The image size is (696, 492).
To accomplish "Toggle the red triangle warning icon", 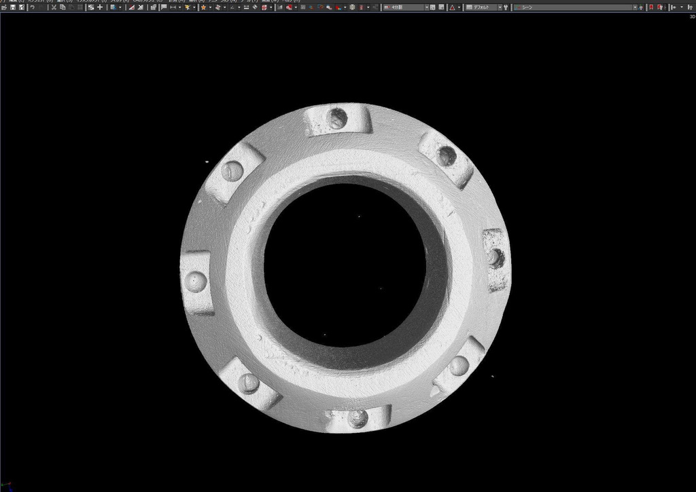I will click(452, 7).
